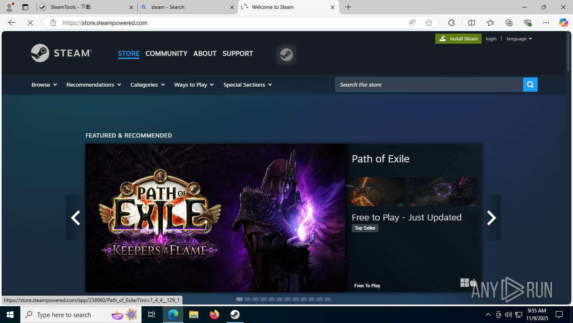
Task: Show hidden tray icons chevron
Action: click(488, 315)
